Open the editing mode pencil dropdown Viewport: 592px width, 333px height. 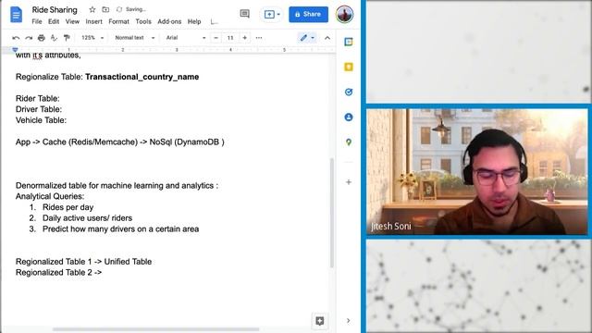307,38
